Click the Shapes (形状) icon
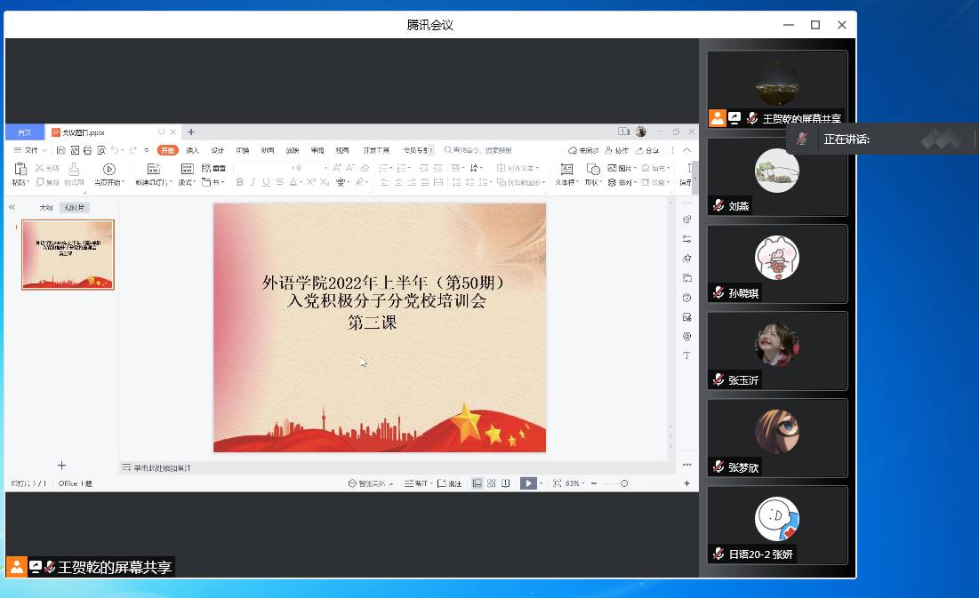This screenshot has height=598, width=979. point(593,169)
